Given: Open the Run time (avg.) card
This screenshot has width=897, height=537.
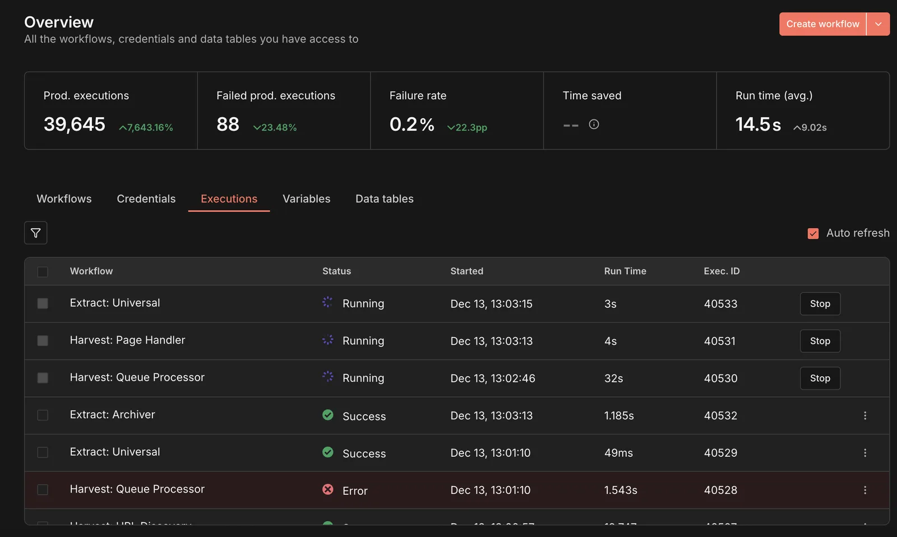Looking at the screenshot, I should pyautogui.click(x=803, y=110).
